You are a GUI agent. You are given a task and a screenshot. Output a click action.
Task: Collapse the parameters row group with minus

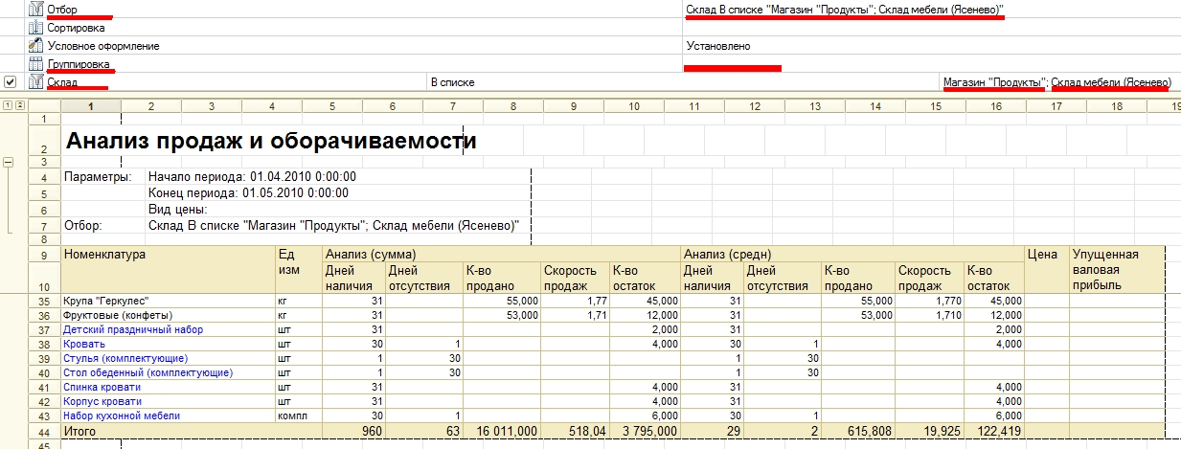(9, 163)
